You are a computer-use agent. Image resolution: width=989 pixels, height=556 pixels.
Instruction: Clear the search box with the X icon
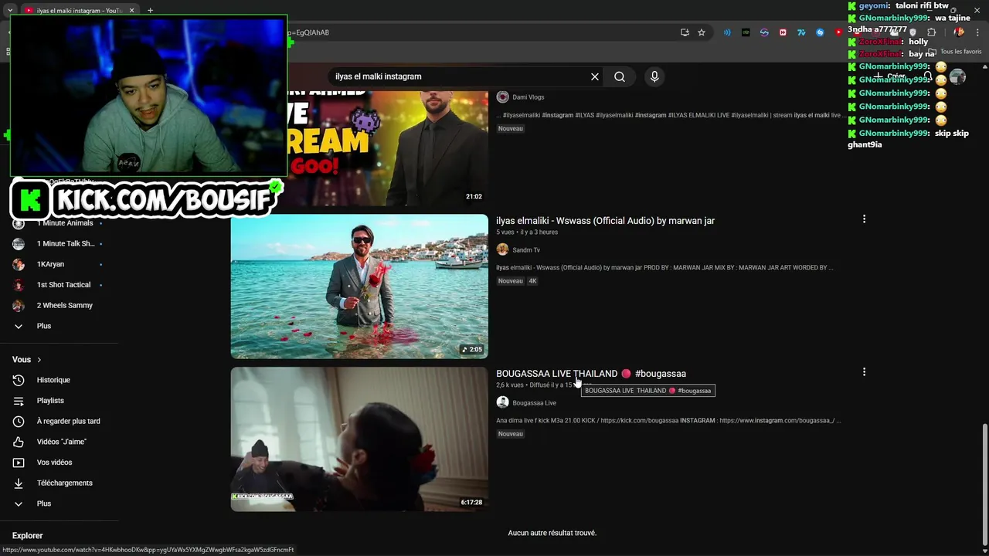[x=595, y=76]
